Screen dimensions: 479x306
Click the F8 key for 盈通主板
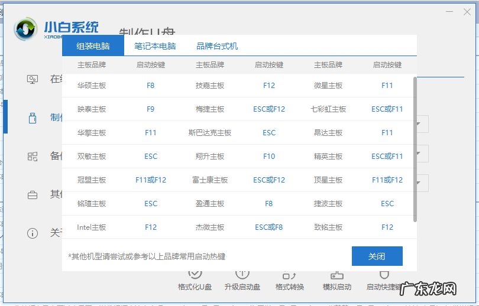(269, 204)
